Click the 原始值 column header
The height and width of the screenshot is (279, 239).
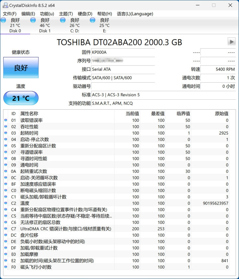click(x=221, y=114)
